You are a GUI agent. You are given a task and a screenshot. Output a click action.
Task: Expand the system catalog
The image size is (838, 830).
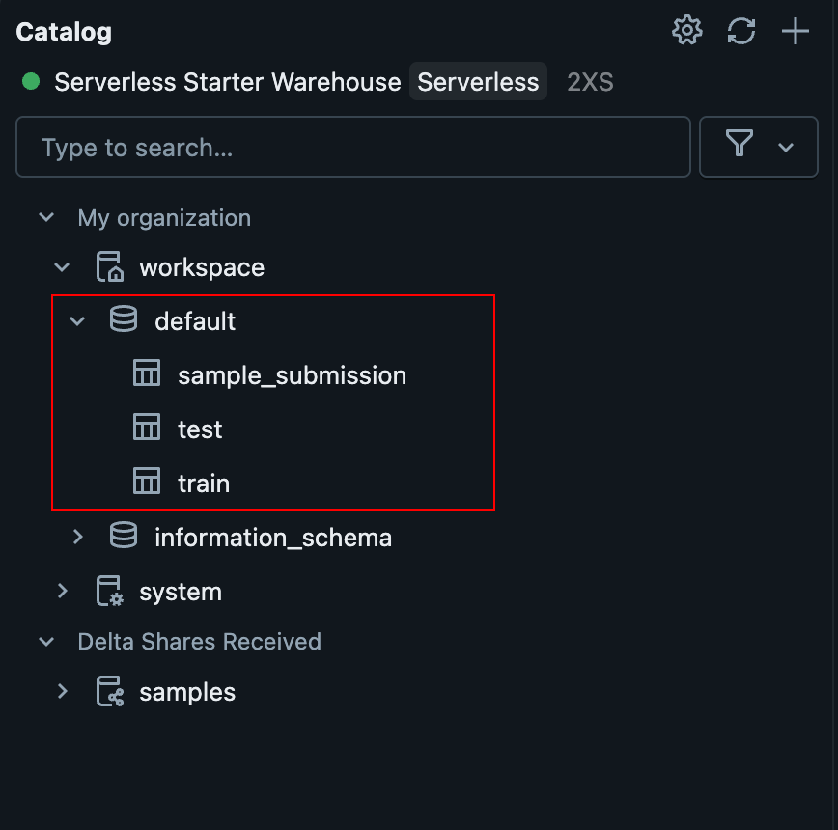point(62,591)
